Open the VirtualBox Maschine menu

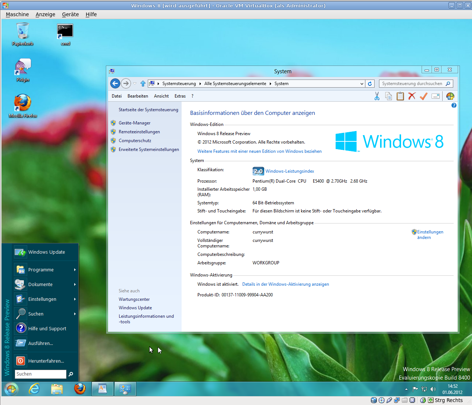pos(17,14)
